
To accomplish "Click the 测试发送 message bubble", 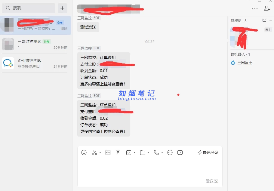I will click(x=88, y=27).
